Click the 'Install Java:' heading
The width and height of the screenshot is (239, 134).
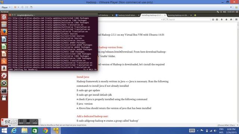click(x=83, y=77)
